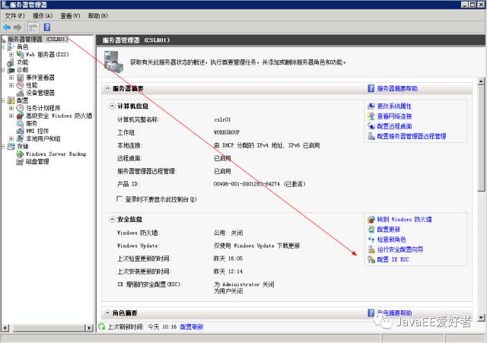487x343 pixels.
Task: Select the WMI 控件 icon
Action: pos(21,131)
